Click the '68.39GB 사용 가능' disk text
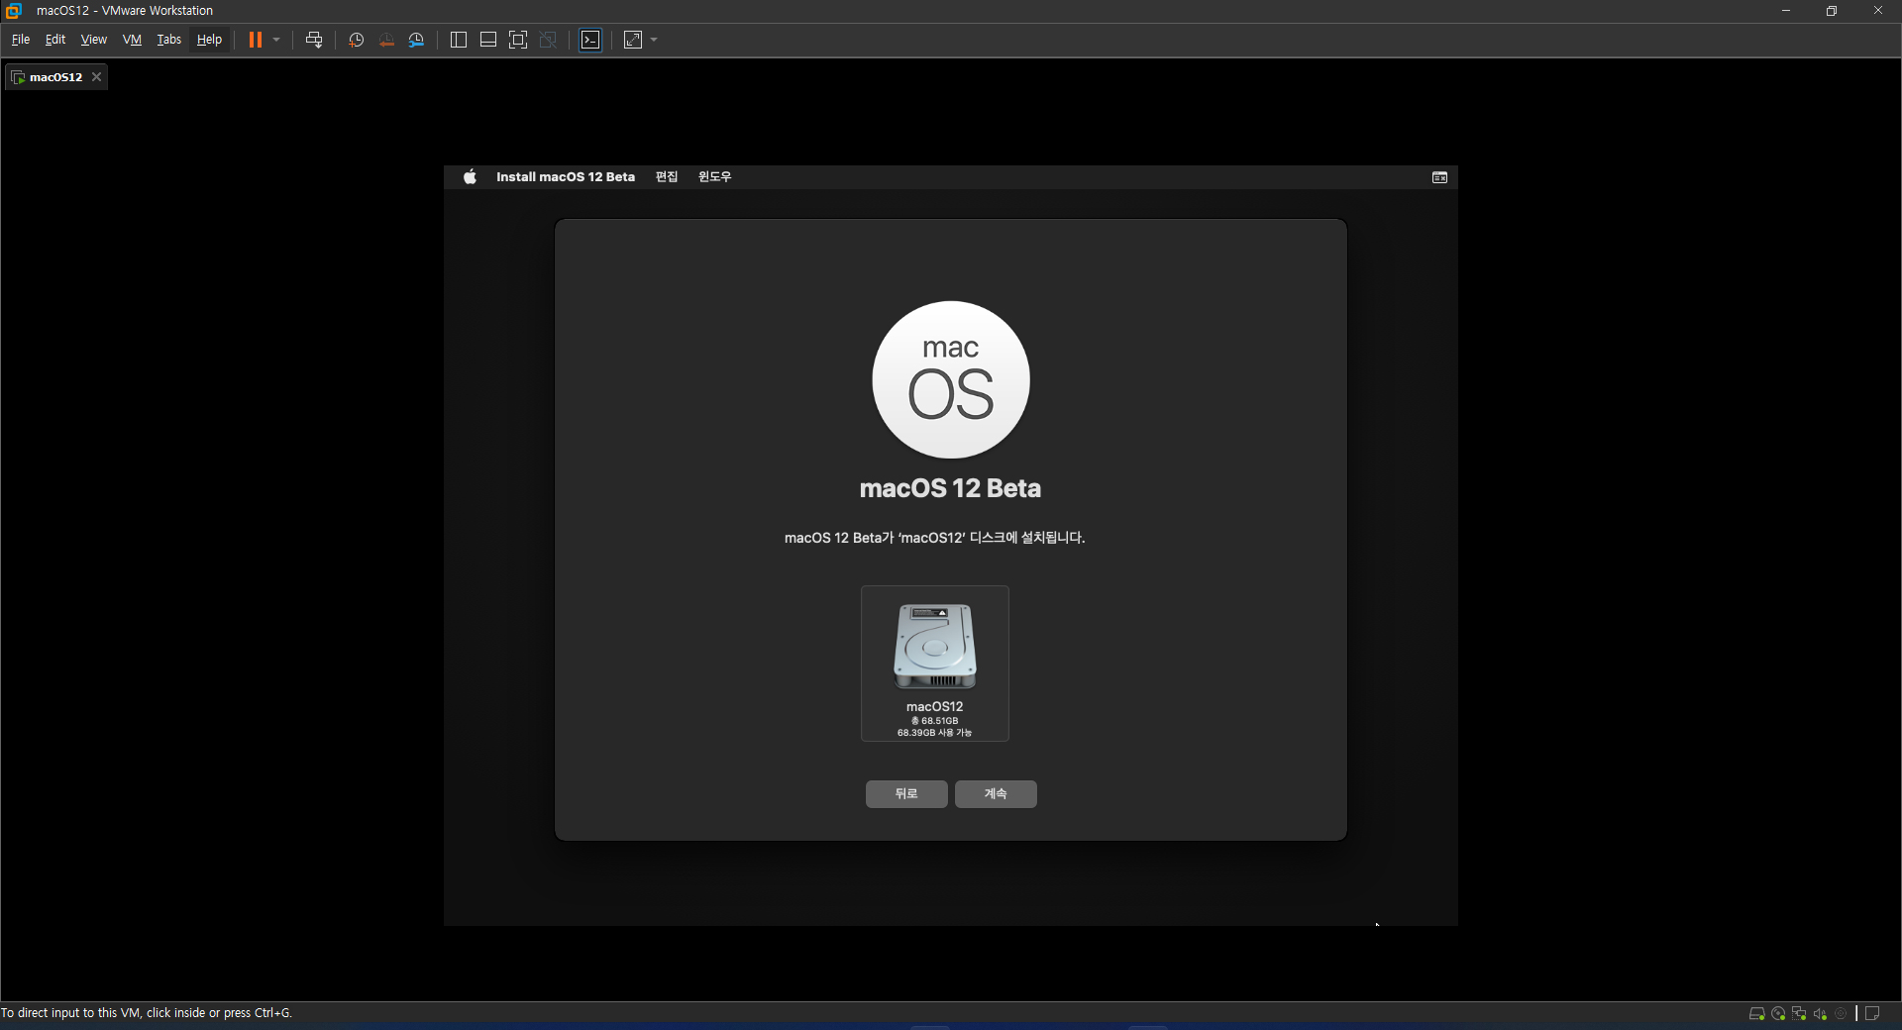Screen dimensions: 1902x1030 click(x=934, y=733)
